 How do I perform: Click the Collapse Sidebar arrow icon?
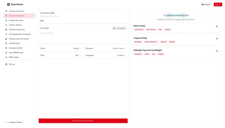coord(6,122)
